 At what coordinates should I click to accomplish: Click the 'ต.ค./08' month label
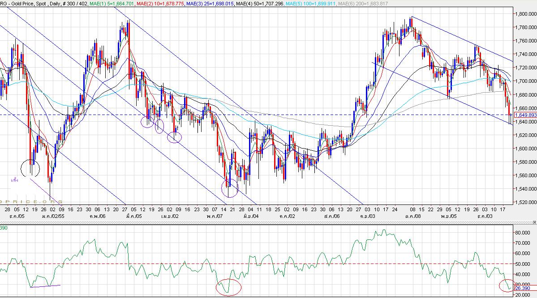[412, 216]
